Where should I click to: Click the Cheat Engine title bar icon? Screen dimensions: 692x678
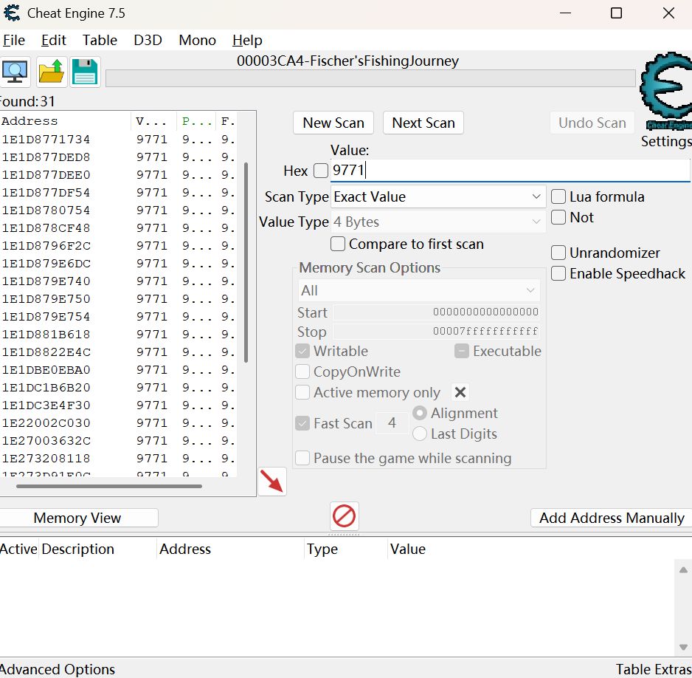click(12, 13)
